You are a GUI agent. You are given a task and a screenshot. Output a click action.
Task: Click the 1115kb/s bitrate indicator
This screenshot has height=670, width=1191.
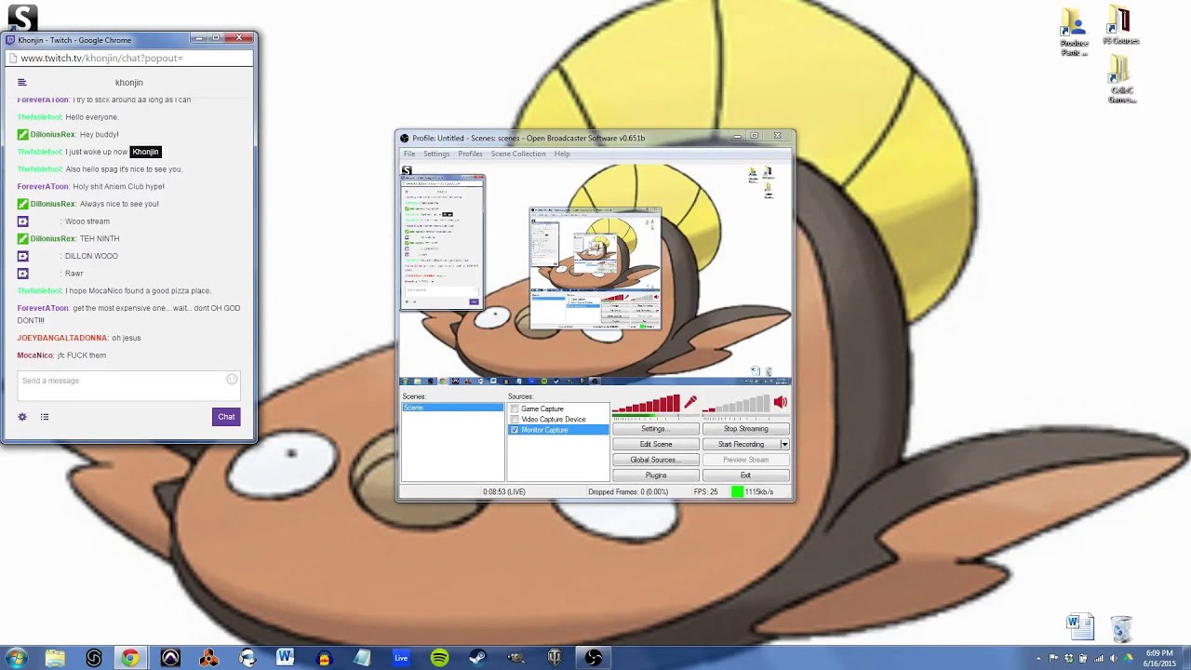pyautogui.click(x=753, y=491)
